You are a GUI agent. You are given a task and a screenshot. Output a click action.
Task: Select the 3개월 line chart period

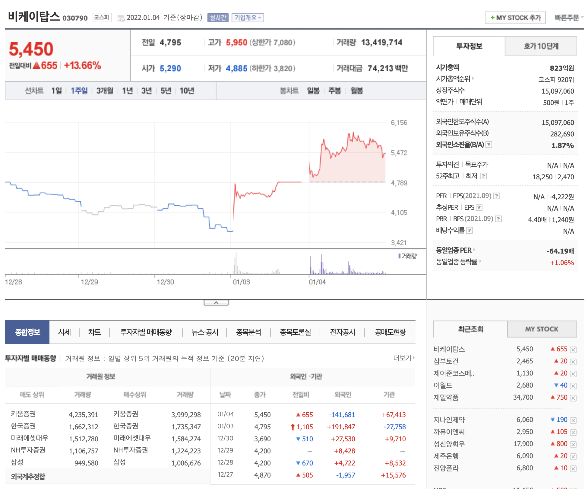tap(105, 91)
